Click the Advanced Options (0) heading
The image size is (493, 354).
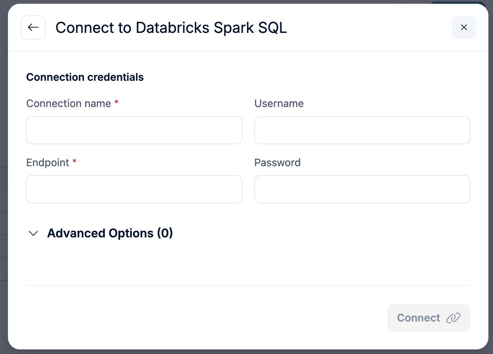tap(110, 233)
